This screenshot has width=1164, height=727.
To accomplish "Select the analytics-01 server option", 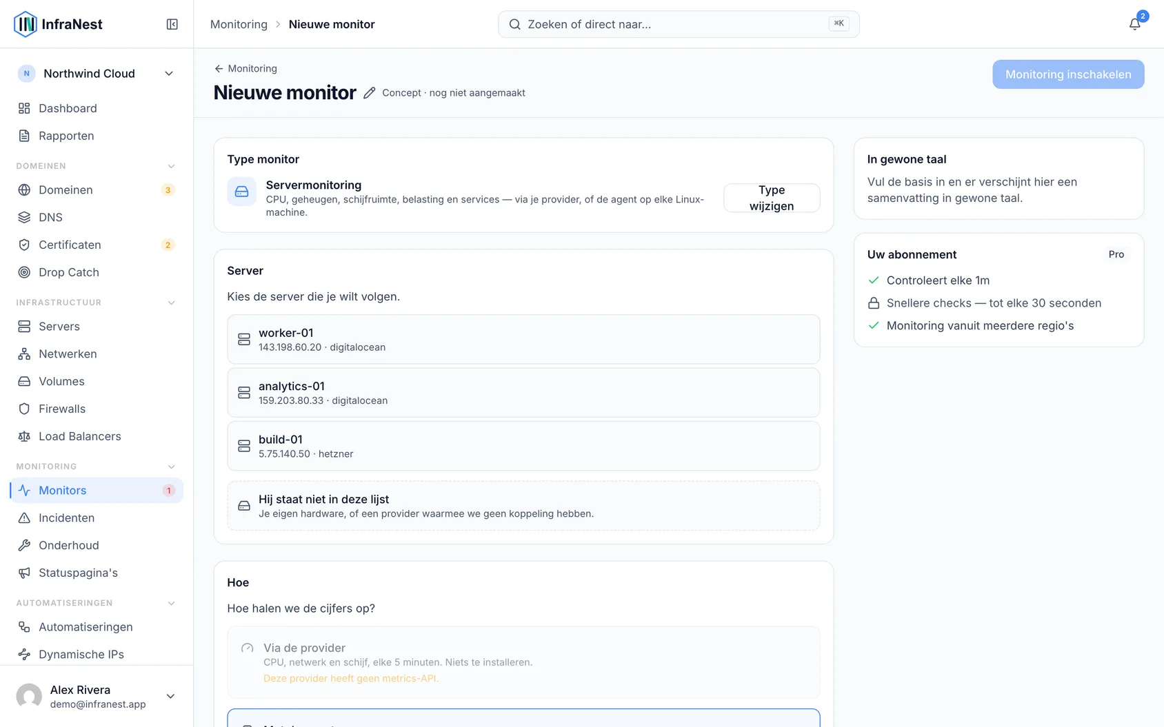I will (x=523, y=393).
